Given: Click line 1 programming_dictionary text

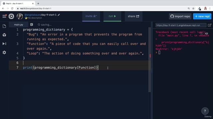Looking at the screenshot, I should (x=44, y=29).
